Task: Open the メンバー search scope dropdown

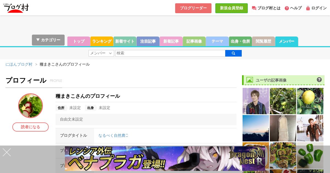Action: click(x=101, y=53)
